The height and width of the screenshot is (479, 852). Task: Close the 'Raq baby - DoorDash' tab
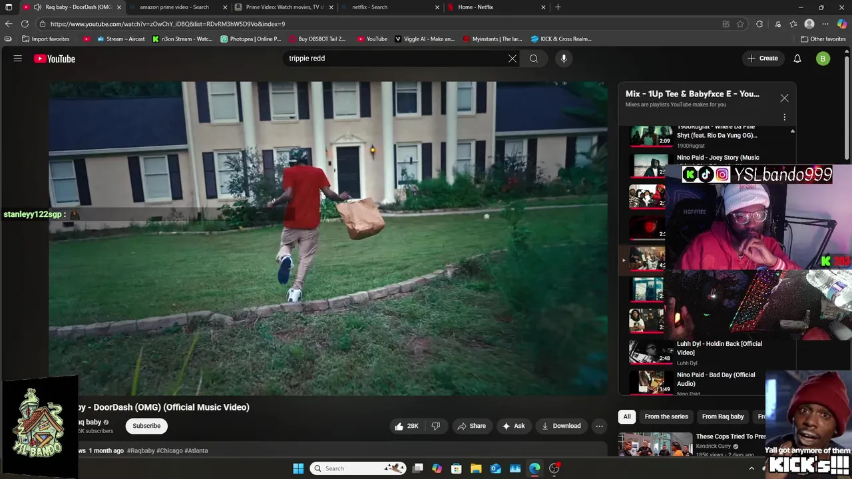119,7
